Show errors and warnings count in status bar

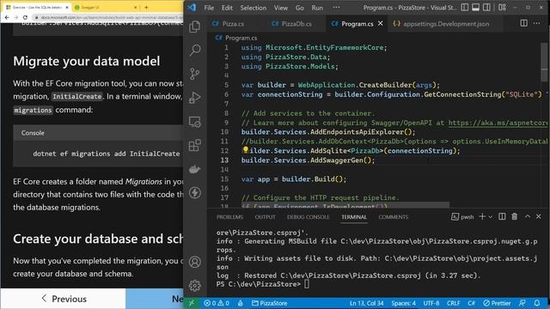[217, 303]
